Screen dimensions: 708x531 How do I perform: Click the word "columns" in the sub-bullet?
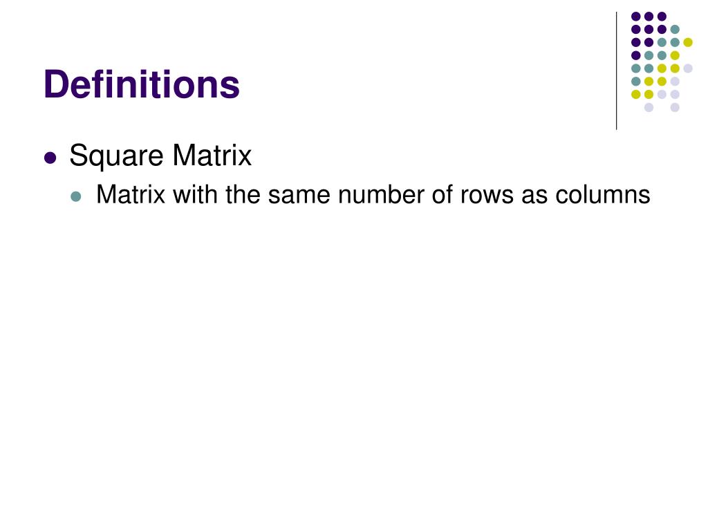[603, 195]
